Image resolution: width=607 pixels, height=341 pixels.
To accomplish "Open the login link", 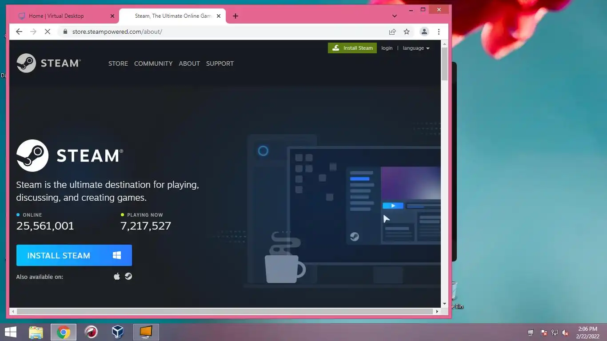I will [387, 48].
